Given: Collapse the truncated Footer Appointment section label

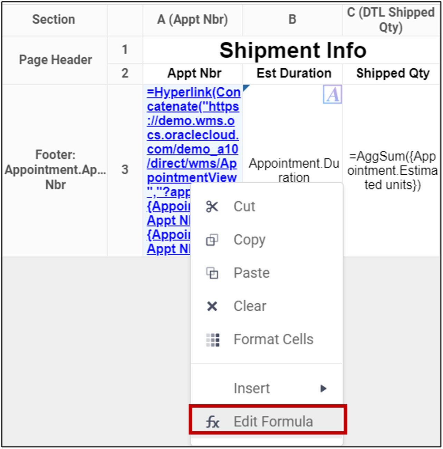Looking at the screenshot, I should tap(54, 170).
